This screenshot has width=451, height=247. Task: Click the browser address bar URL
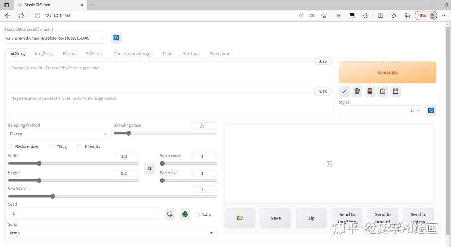click(58, 15)
